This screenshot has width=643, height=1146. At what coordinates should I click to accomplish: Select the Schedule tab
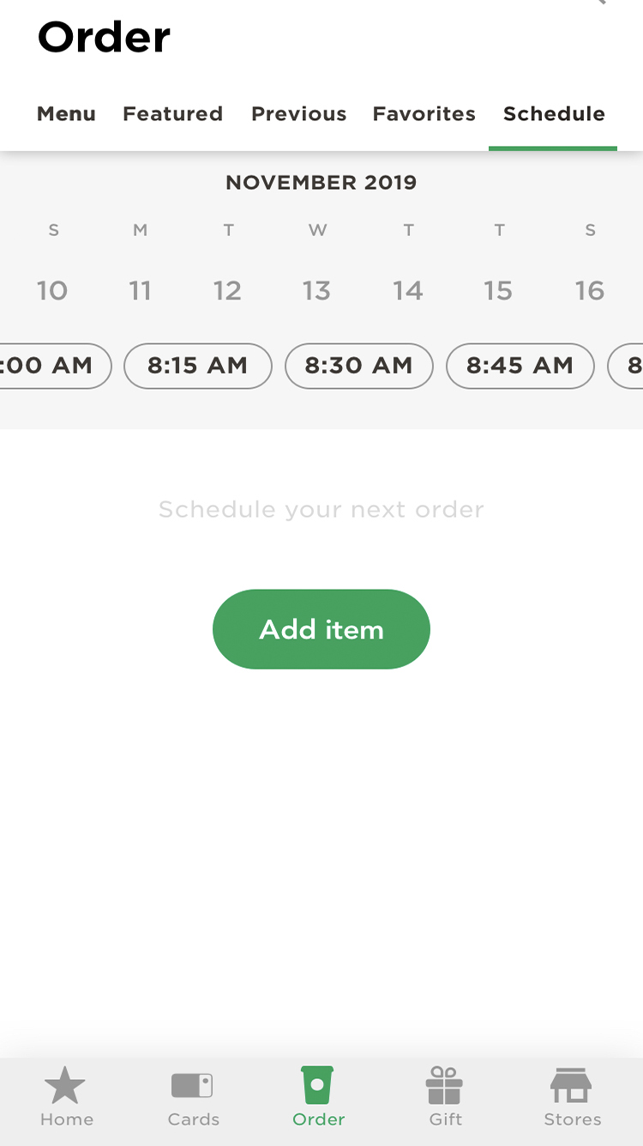(554, 114)
